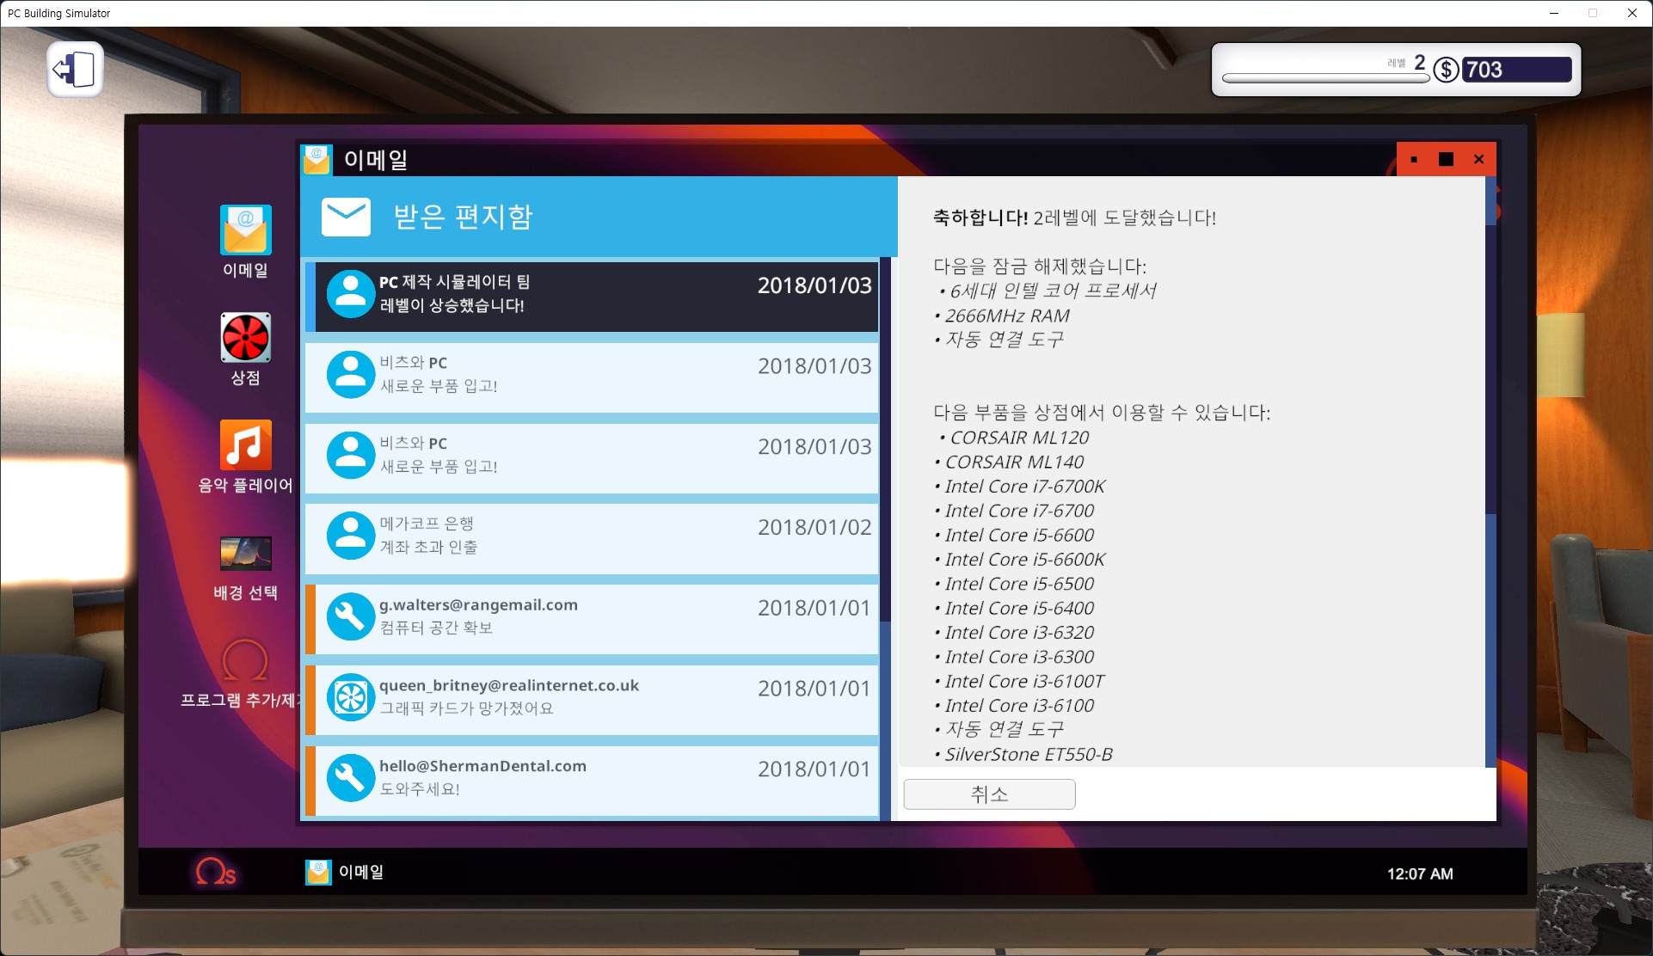The width and height of the screenshot is (1653, 956).
Task: Click the 2018/01/02 date on bank email
Action: 814,527
